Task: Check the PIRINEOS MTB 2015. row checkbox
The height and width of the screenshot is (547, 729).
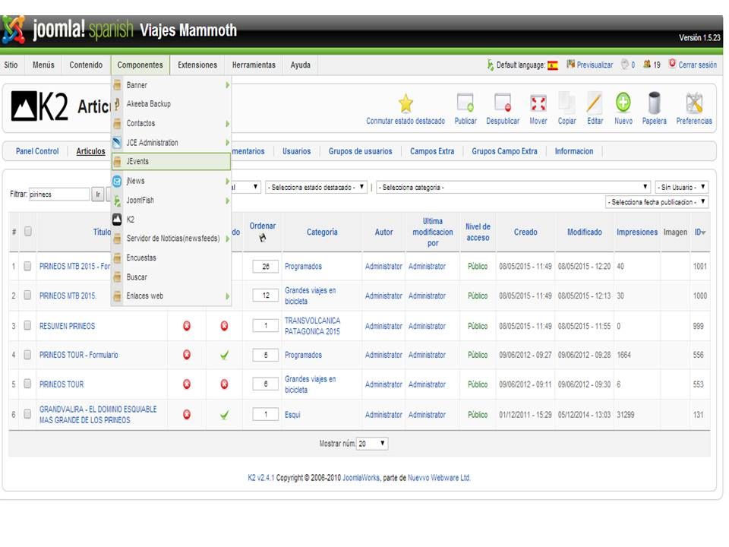Action: (x=27, y=295)
